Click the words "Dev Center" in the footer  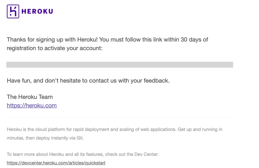coord(146,154)
